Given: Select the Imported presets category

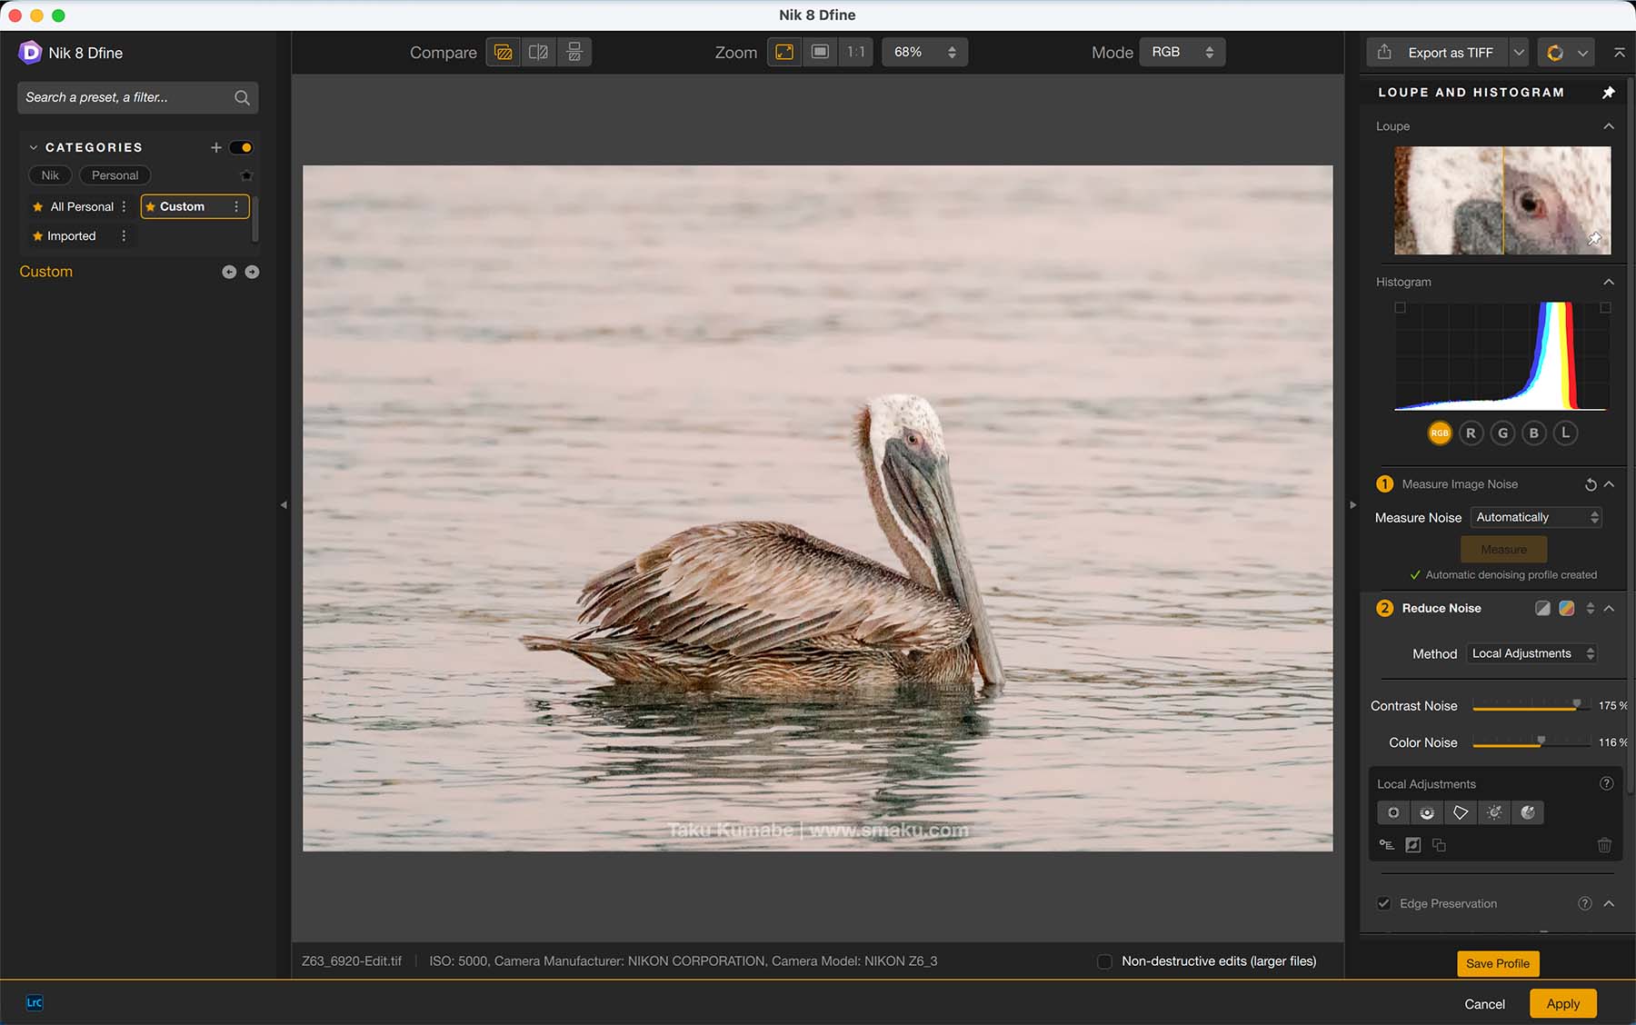Looking at the screenshot, I should [71, 236].
